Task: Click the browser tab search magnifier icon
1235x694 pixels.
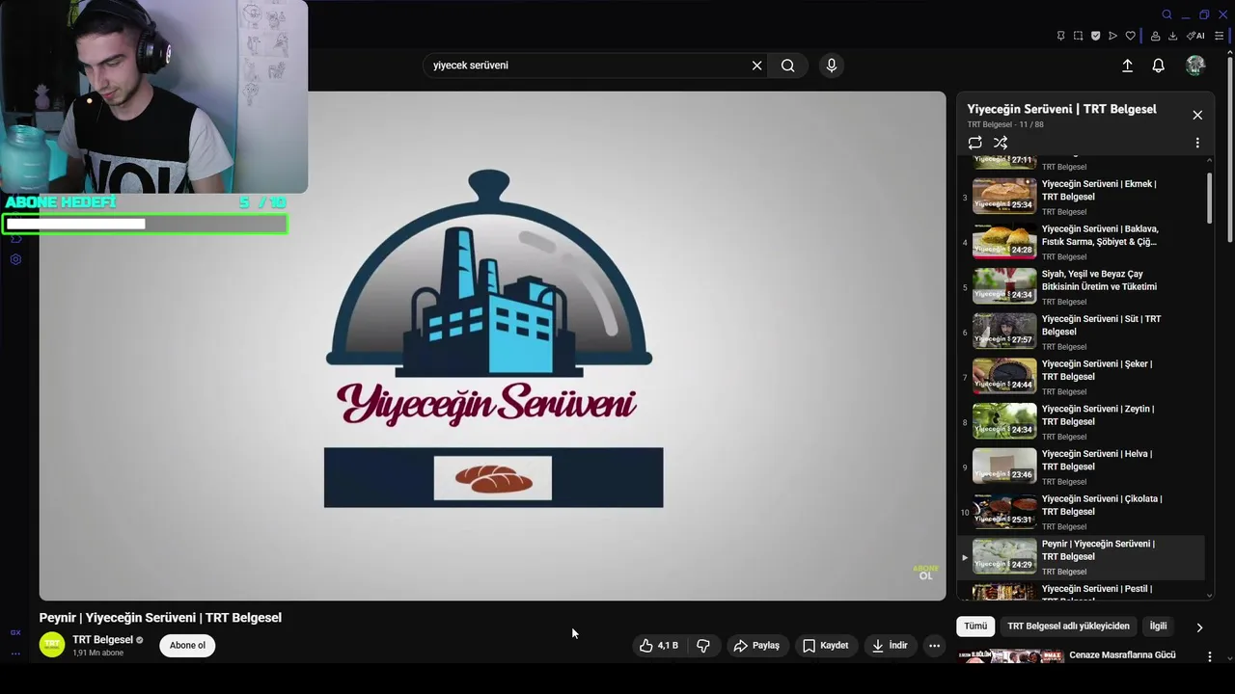Action: pos(1166,14)
